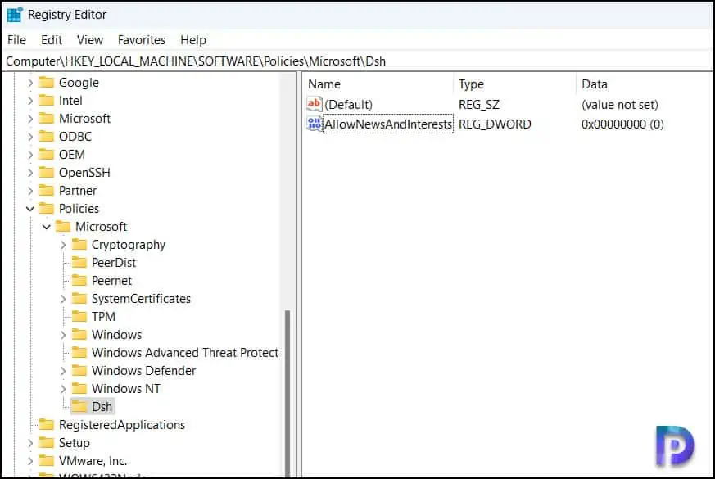Click the tree pane vertical scrollbar thumb
Image resolution: width=715 pixels, height=479 pixels.
287,393
